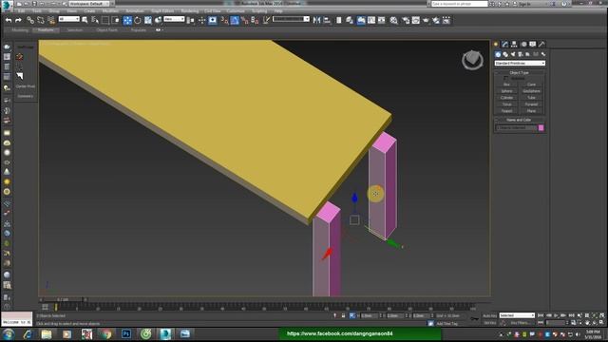Image resolution: width=608 pixels, height=342 pixels.
Task: Click the time slider handle
Action: coord(62,300)
